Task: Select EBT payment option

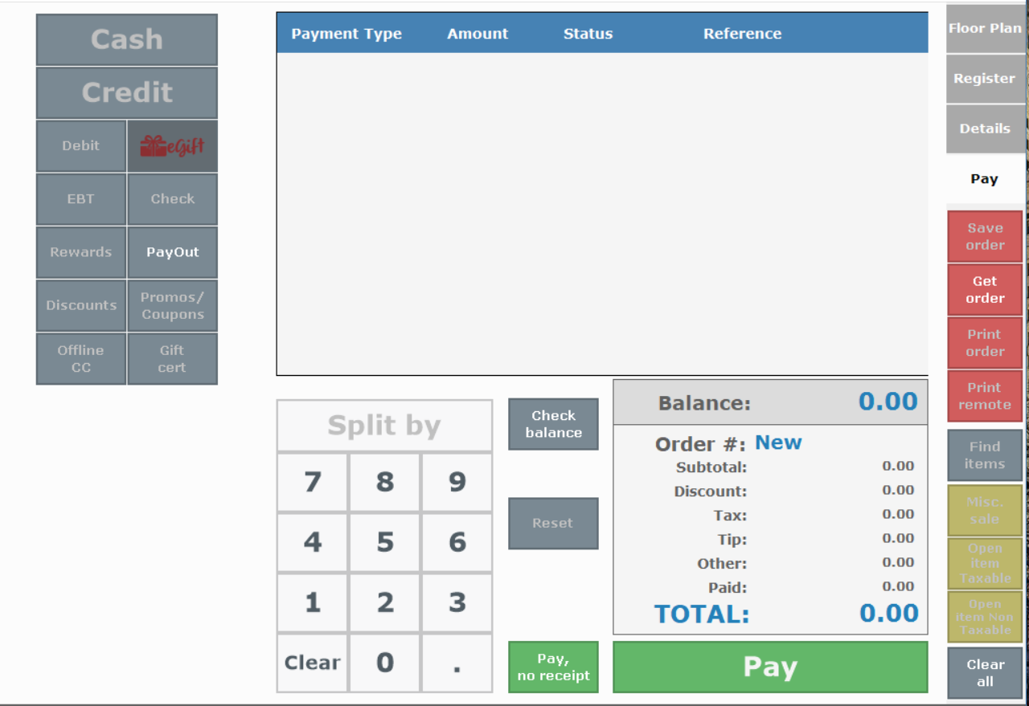Action: coord(81,199)
